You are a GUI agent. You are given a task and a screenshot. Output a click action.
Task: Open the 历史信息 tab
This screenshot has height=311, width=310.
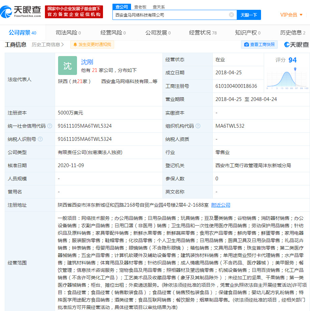(292, 33)
